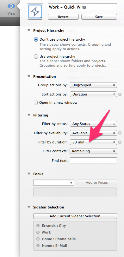Remove Home : Phone calls from selection

click(x=38, y=239)
